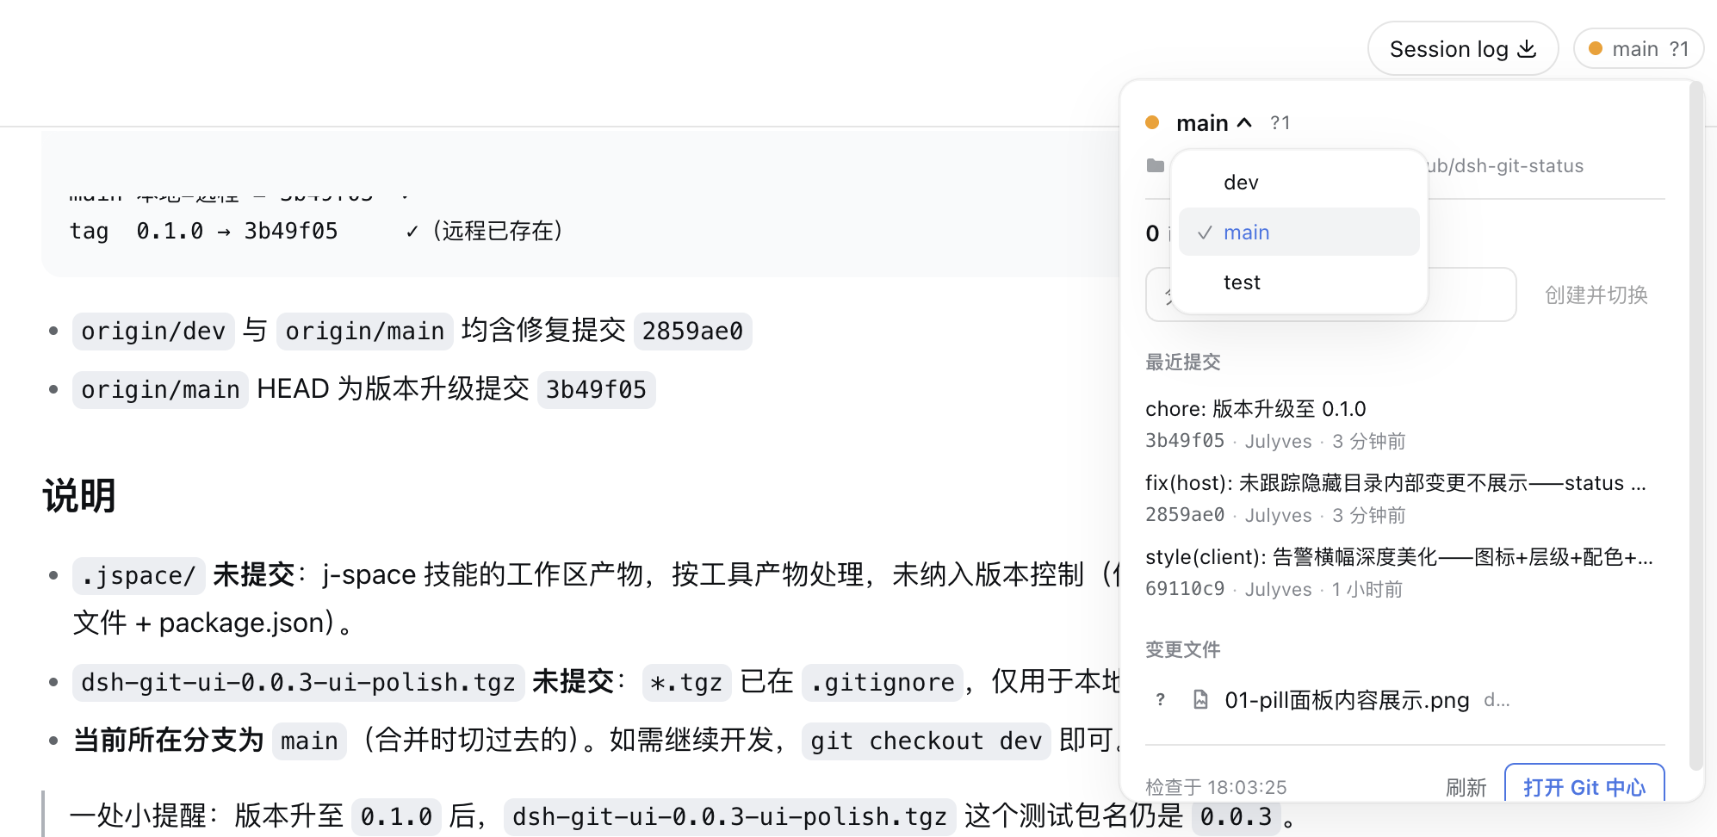Click the download arrow icon in Session log

(x=1527, y=49)
